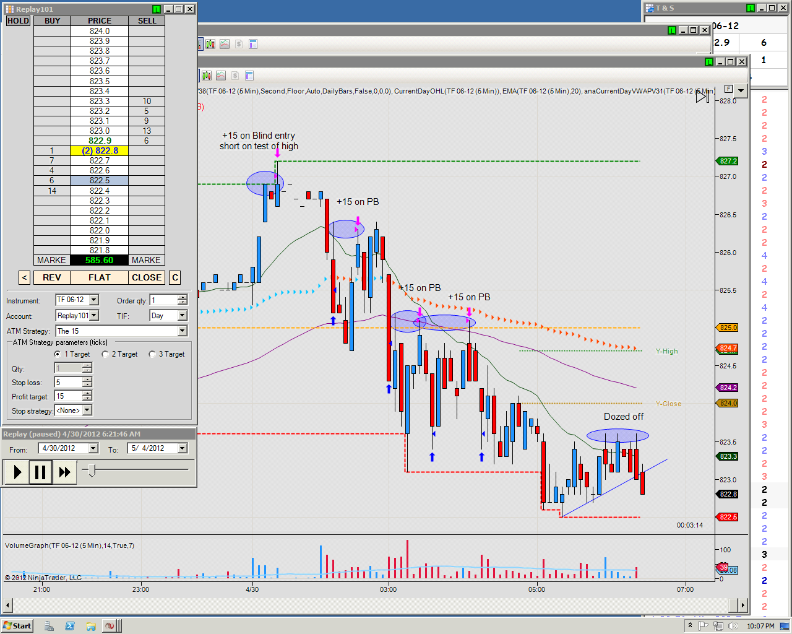Click the dollar icon in back chart toolbar
Screen dimensions: 792x634
pos(239,44)
